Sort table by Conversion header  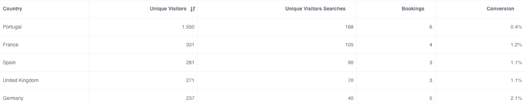[x=500, y=9]
